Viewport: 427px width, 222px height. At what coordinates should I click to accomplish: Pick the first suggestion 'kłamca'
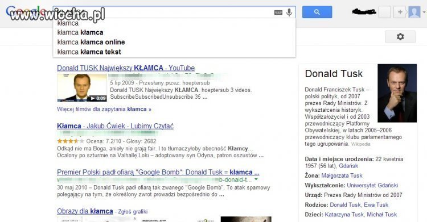(x=68, y=23)
